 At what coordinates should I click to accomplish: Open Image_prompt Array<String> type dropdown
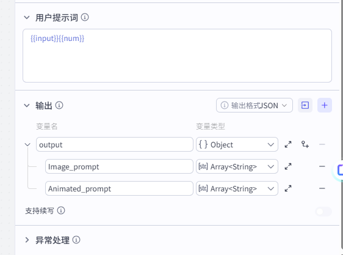point(237,166)
